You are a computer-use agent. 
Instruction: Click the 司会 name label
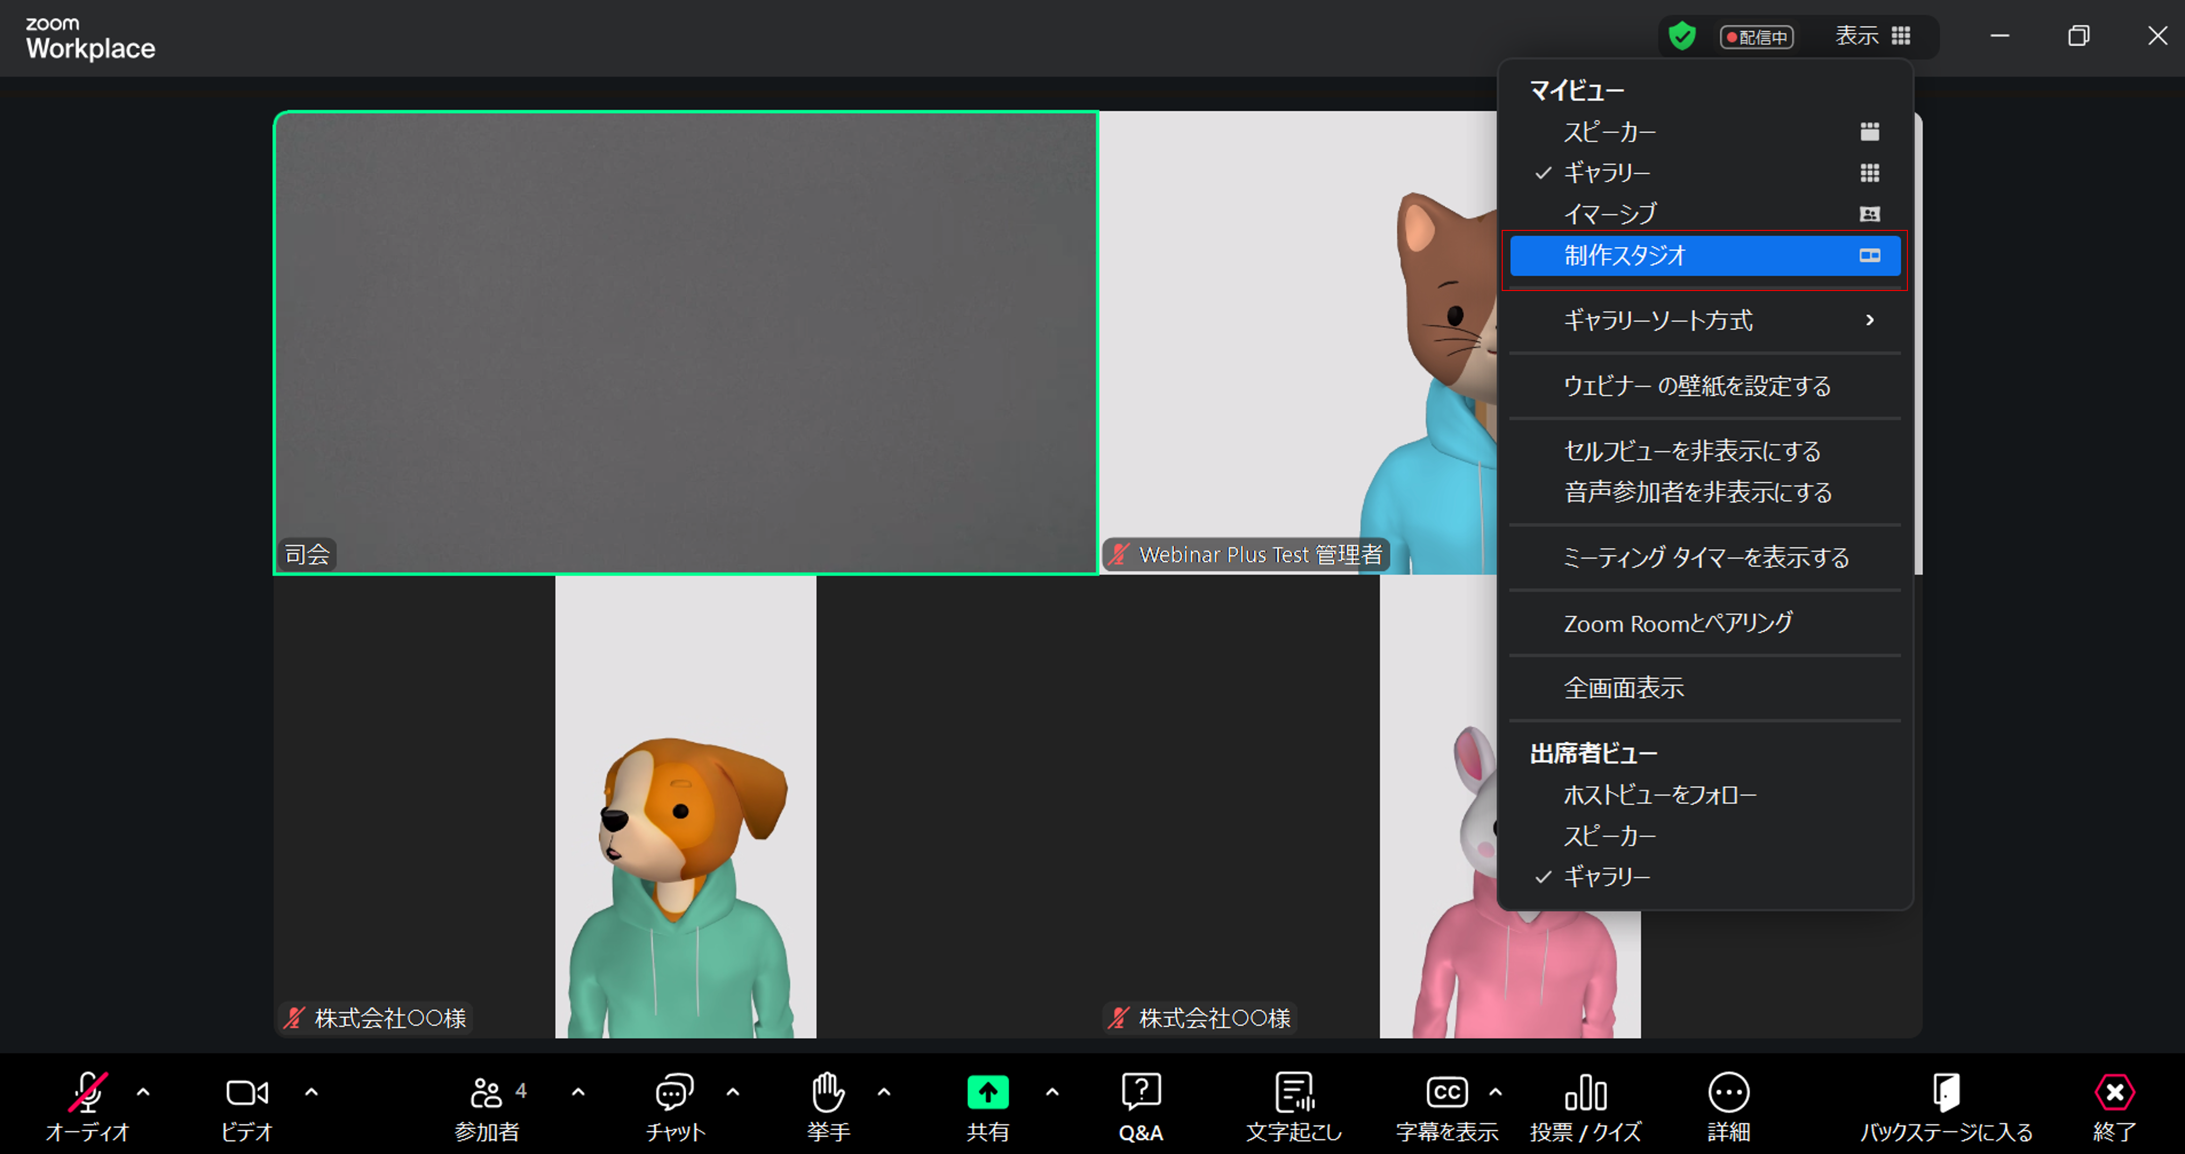pyautogui.click(x=307, y=555)
